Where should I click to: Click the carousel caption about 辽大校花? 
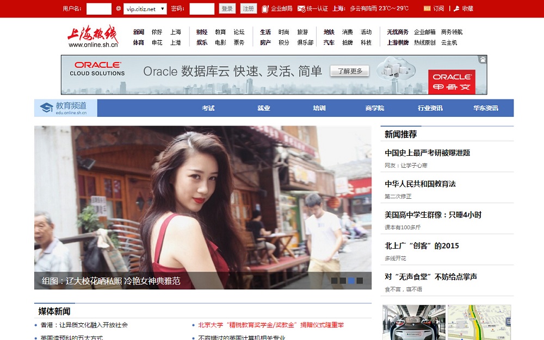click(111, 281)
